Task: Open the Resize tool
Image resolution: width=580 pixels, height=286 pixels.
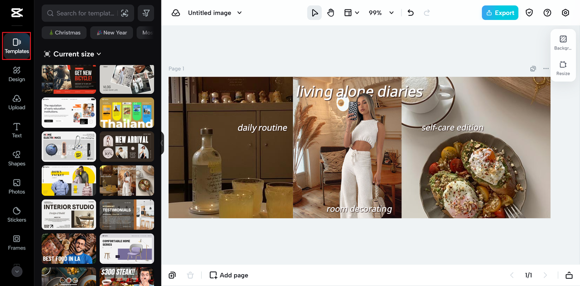Action: pos(563,68)
